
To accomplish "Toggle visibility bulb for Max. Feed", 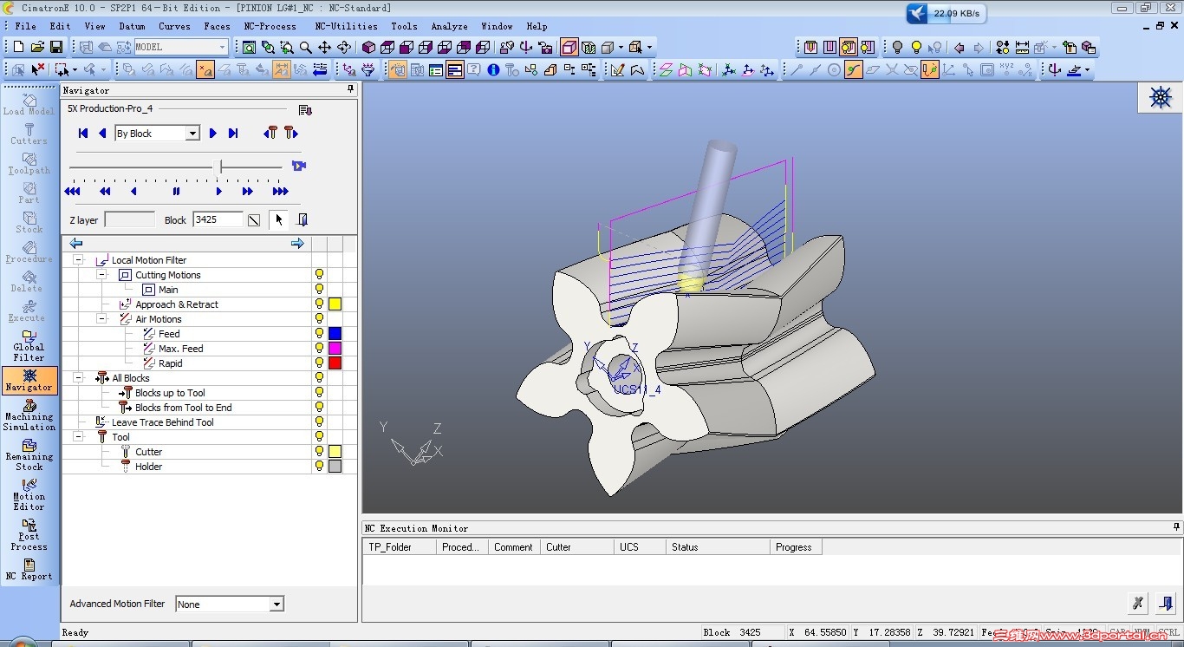I will [319, 349].
